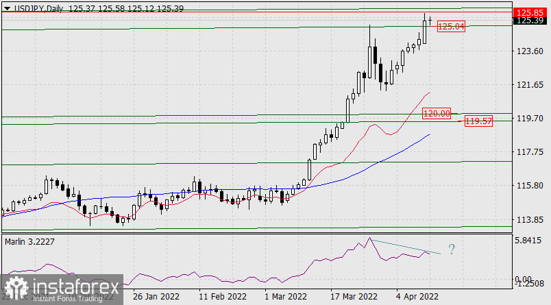The height and width of the screenshot is (305, 551).
Task: Click the instaforex brand name text
Action: click(74, 284)
